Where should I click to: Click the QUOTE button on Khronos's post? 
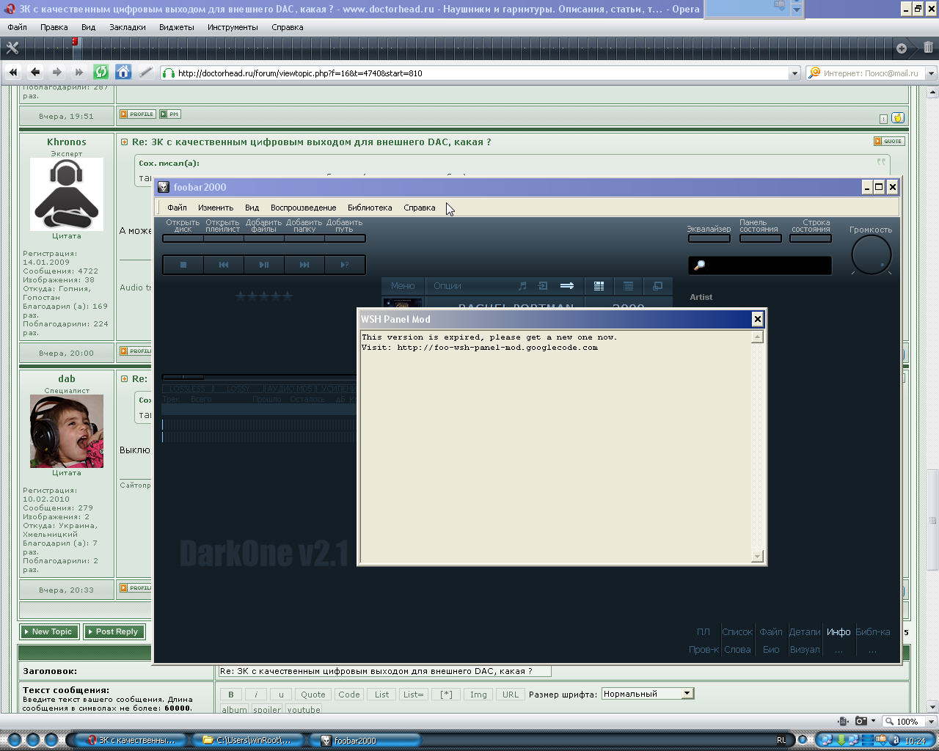pyautogui.click(x=889, y=141)
